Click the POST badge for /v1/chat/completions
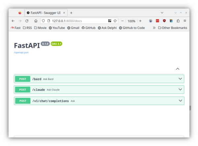The width and height of the screenshot is (198, 146). click(23, 101)
